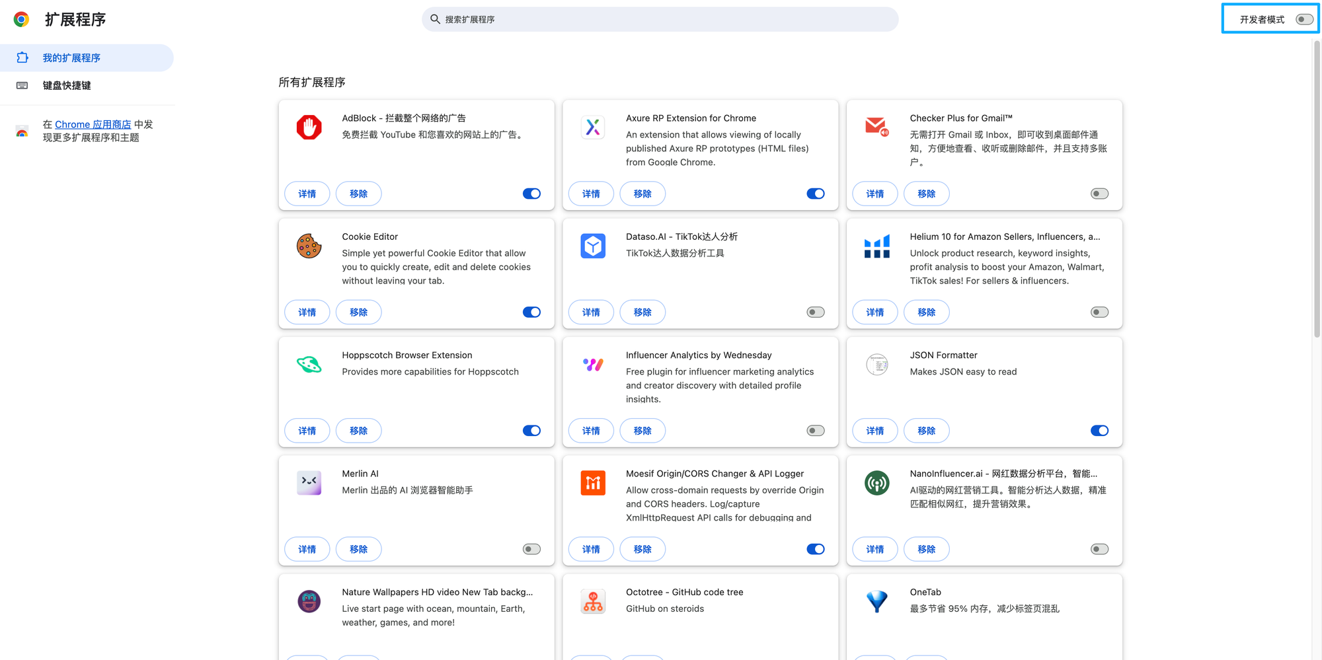Click 移除 for NanoInfluencer.ai
This screenshot has width=1322, height=660.
point(927,549)
